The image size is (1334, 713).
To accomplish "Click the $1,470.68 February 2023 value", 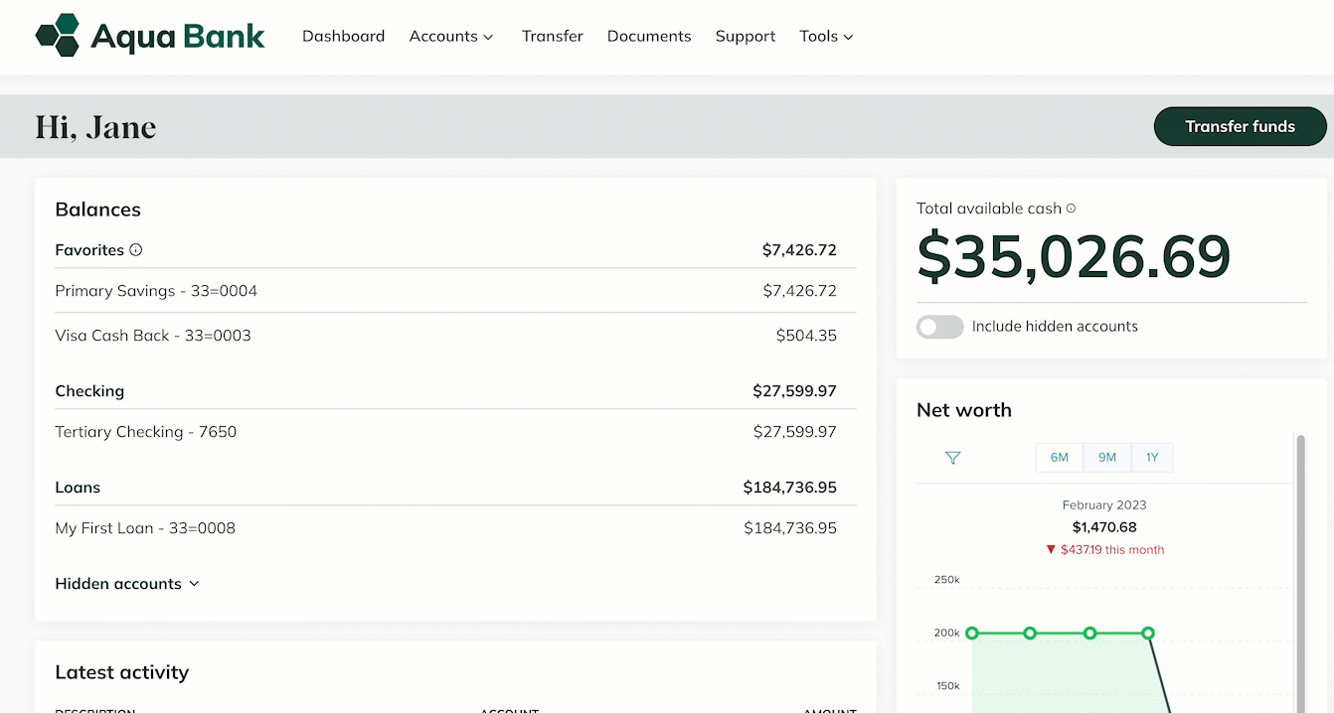I will click(x=1104, y=527).
